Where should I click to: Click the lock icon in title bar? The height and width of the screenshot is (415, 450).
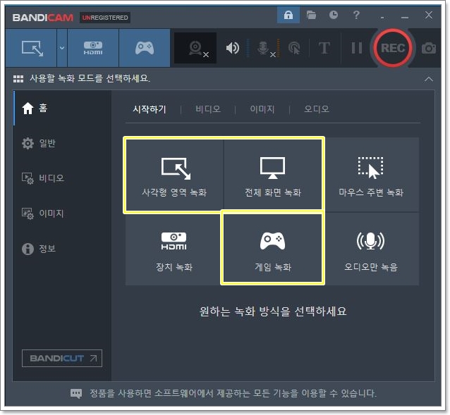288,15
